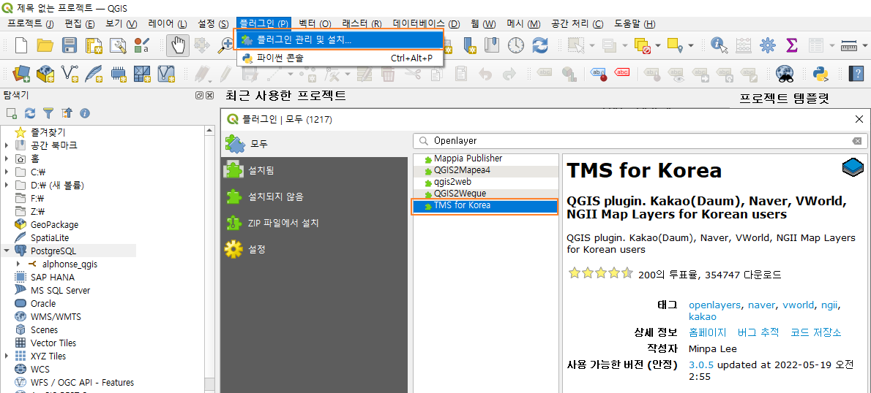
Task: Open a project using the yellow folder icon
Action: coord(45,45)
